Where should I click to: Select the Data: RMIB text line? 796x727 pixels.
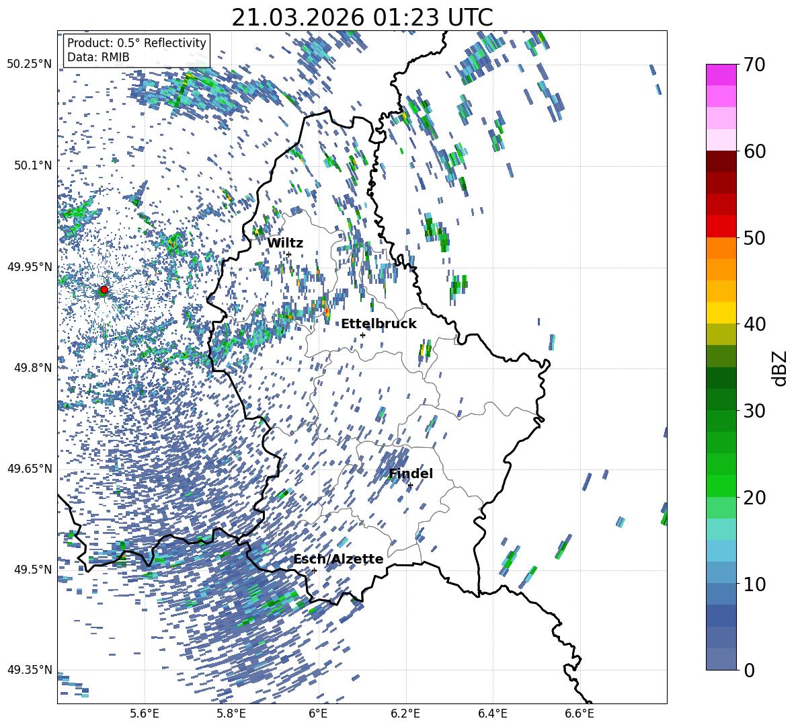[x=98, y=57]
